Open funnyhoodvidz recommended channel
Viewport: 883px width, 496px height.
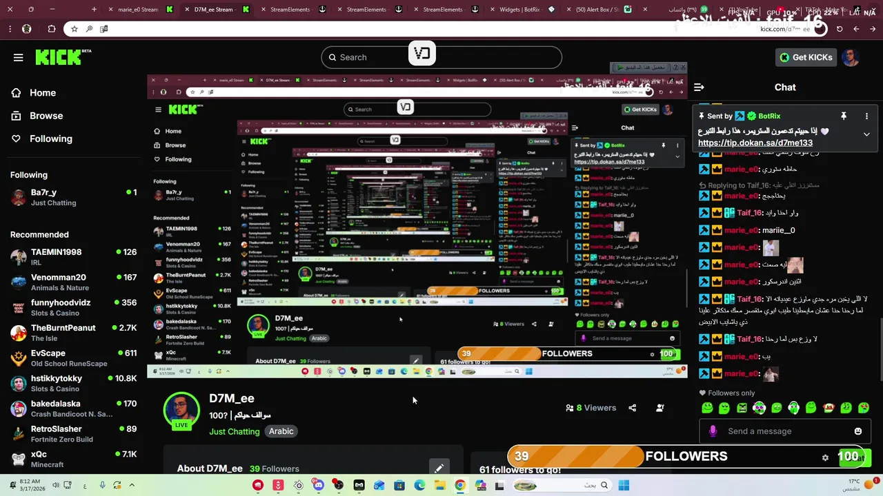(x=72, y=307)
